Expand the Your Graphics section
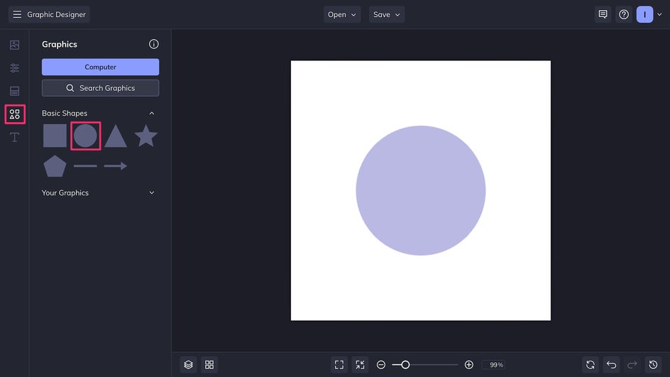670x377 pixels. coord(151,193)
